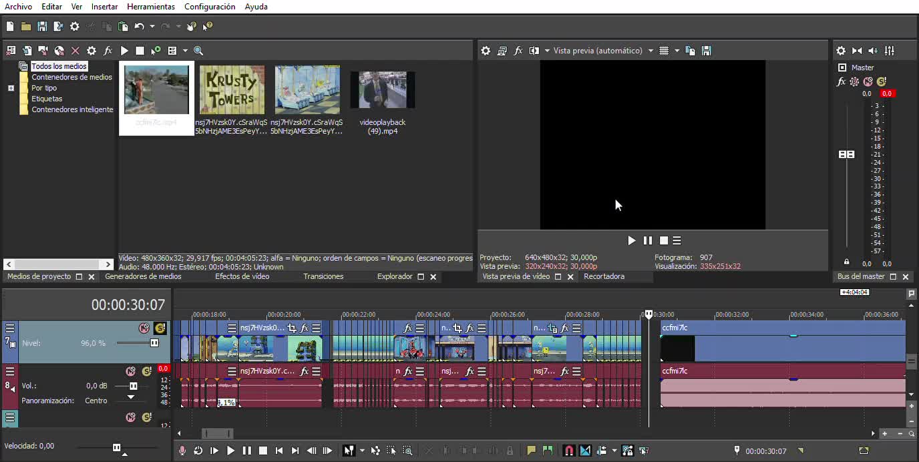The image size is (919, 462).
Task: Solo the audio track 8
Action: (x=146, y=371)
